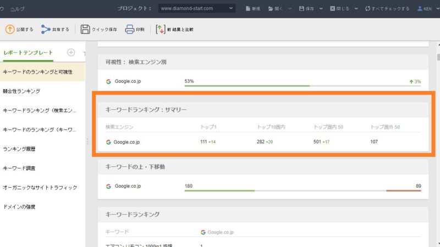
Task: Expand the Open (開く) dropdown arrow
Action: [x=290, y=8]
